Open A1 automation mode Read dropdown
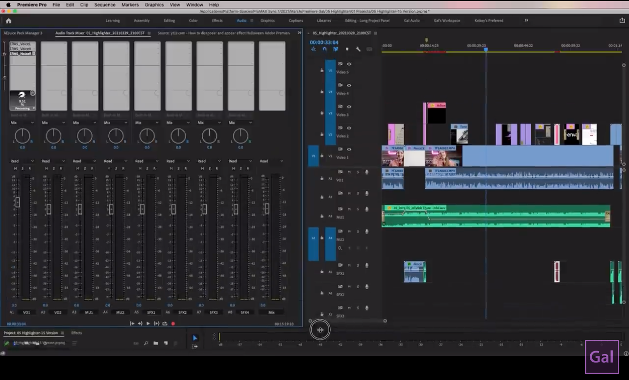 [x=22, y=161]
